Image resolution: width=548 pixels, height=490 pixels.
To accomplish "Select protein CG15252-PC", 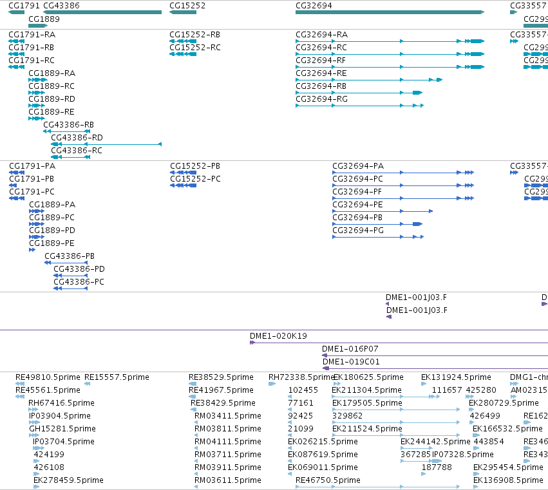I will (195, 179).
